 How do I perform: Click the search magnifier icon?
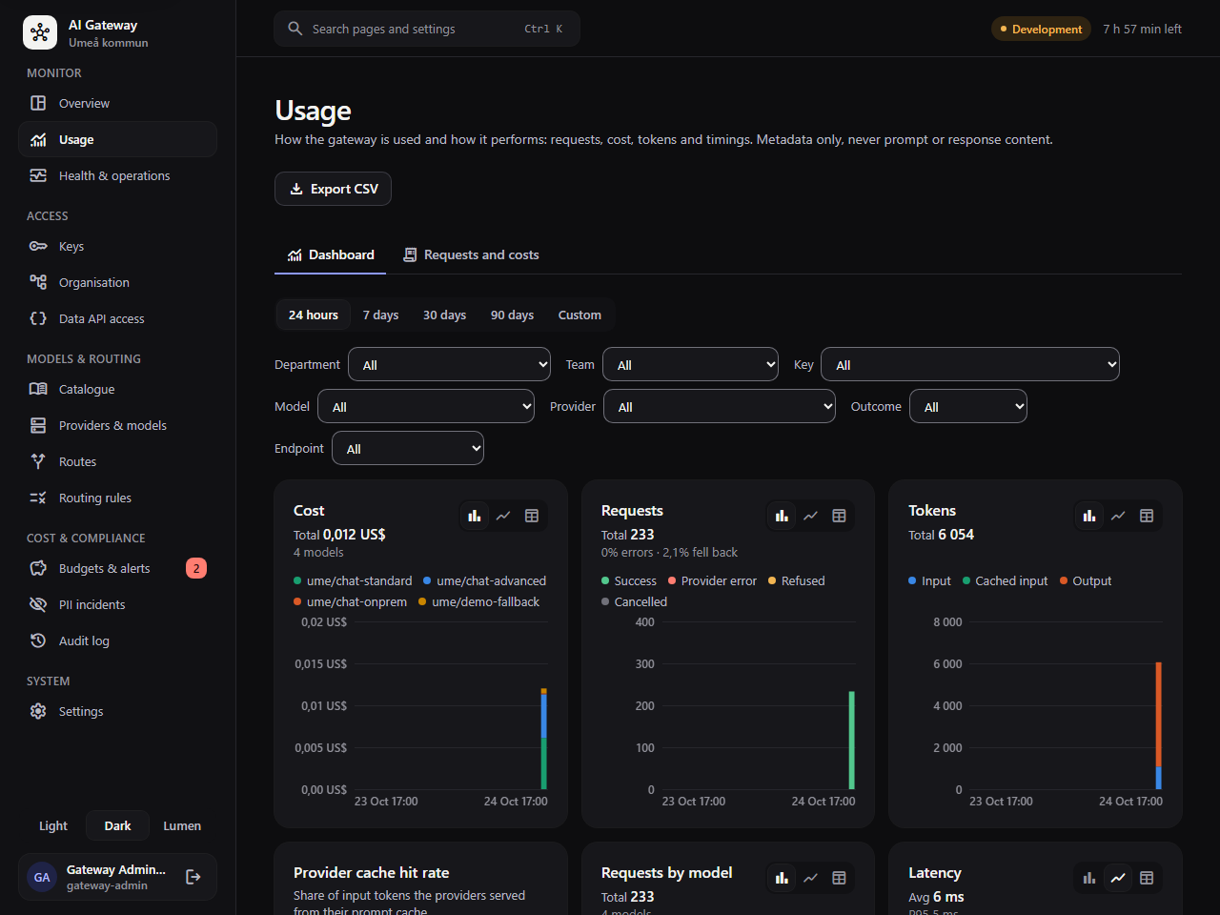(295, 29)
